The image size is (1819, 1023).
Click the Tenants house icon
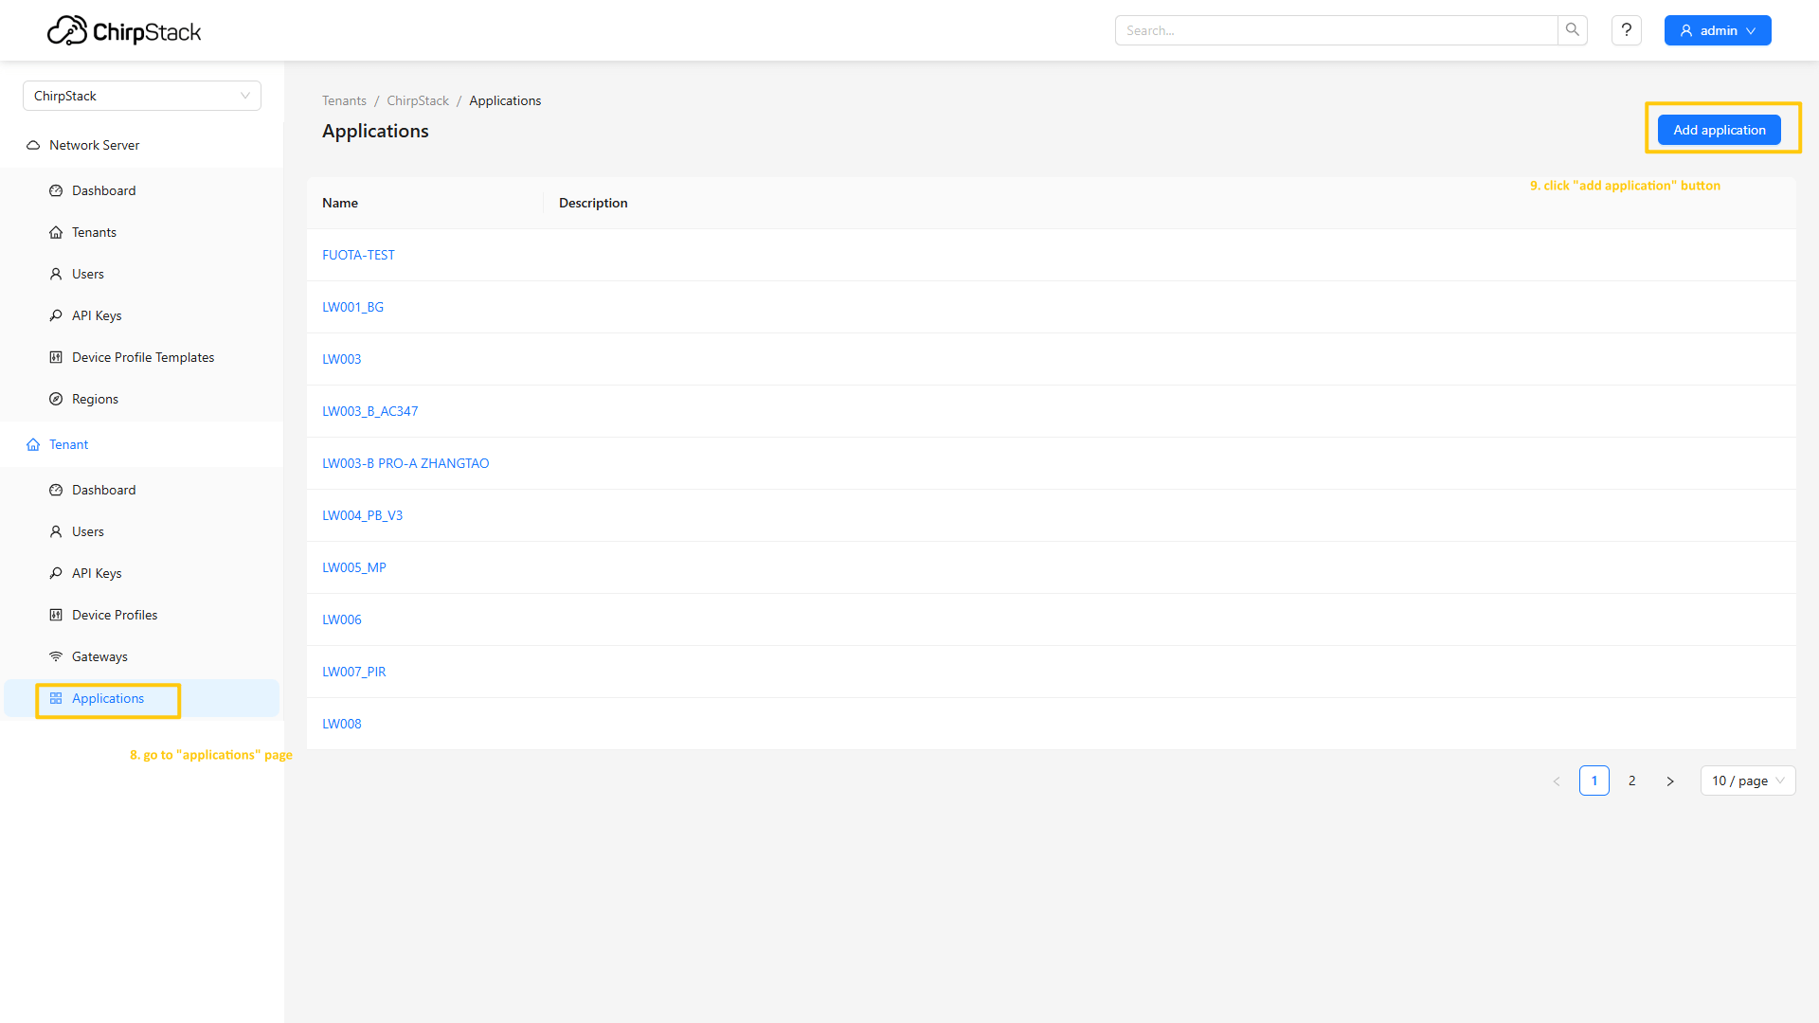click(56, 232)
